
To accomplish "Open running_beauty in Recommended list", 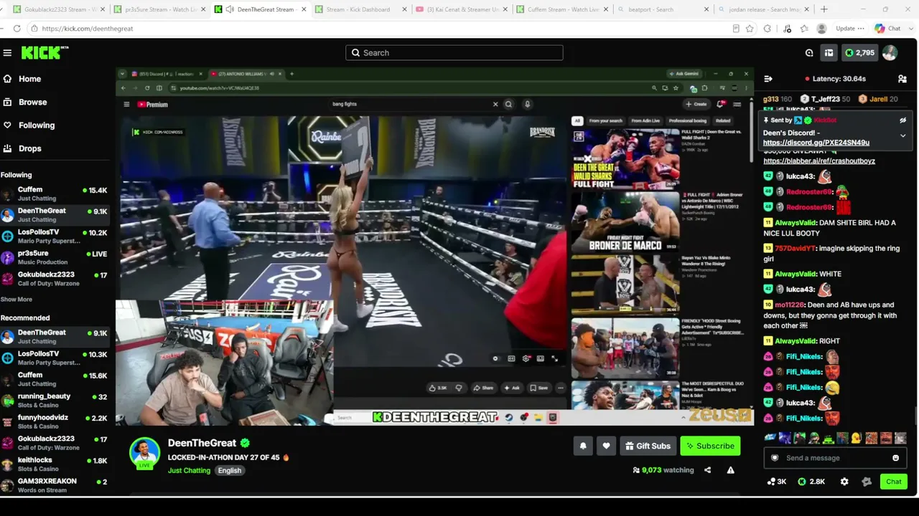I will 56,401.
